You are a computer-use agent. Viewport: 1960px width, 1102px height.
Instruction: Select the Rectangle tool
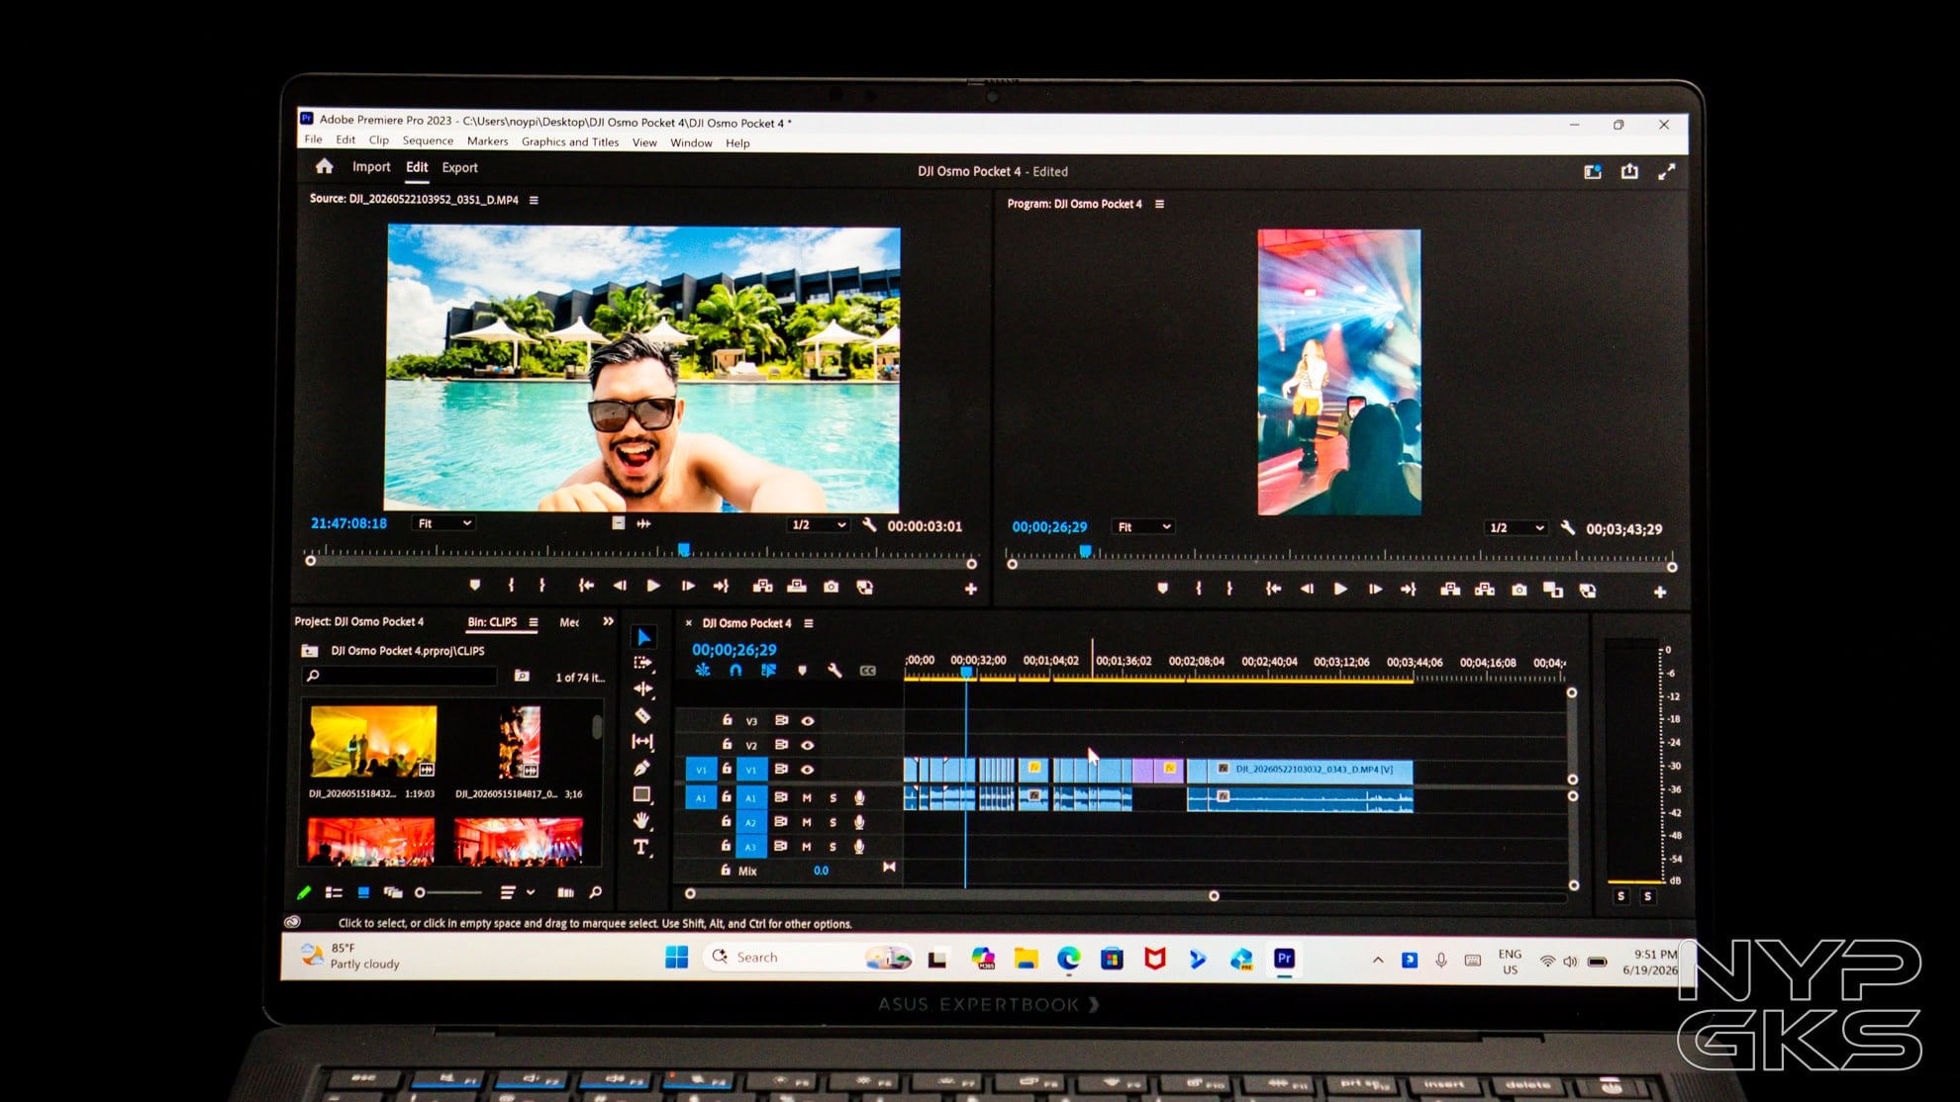pos(642,794)
